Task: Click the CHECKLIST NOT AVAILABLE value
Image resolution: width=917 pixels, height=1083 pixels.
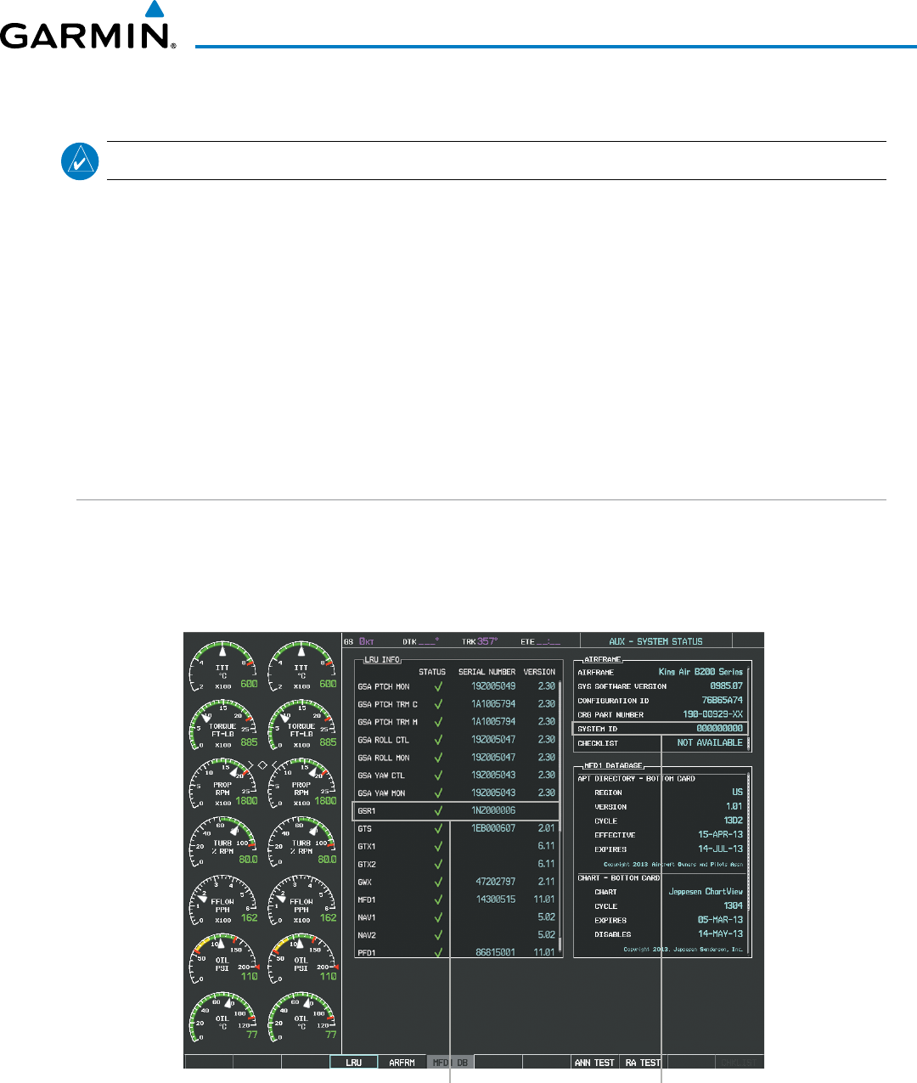Action: coord(710,742)
